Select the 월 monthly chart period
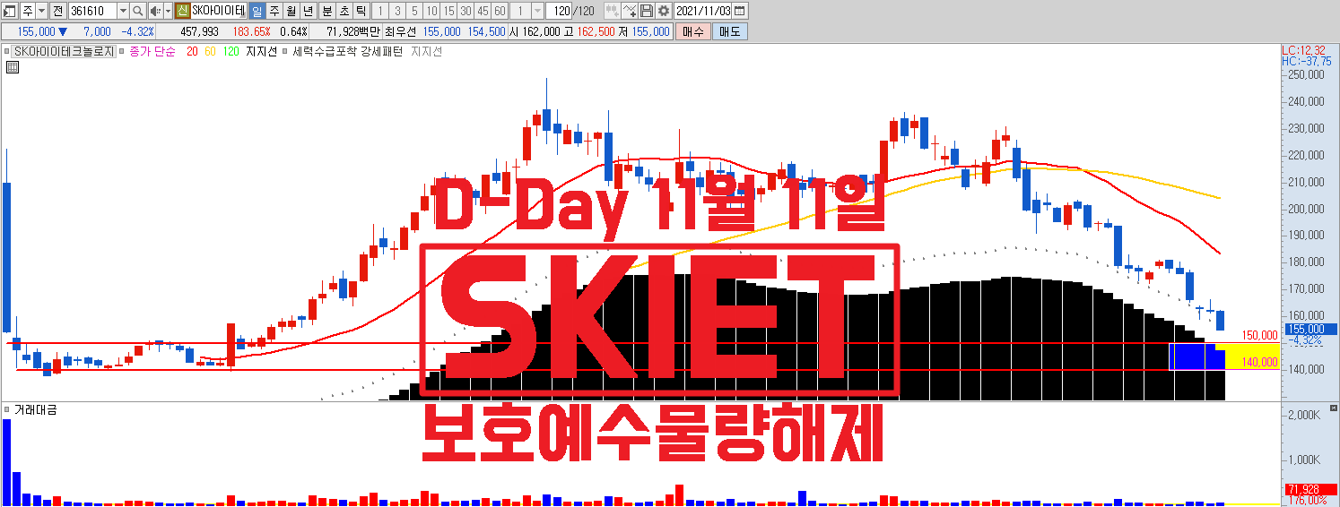This screenshot has width=1340, height=507. pos(291,11)
